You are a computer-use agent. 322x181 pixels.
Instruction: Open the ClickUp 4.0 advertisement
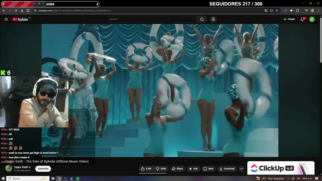(x=281, y=168)
